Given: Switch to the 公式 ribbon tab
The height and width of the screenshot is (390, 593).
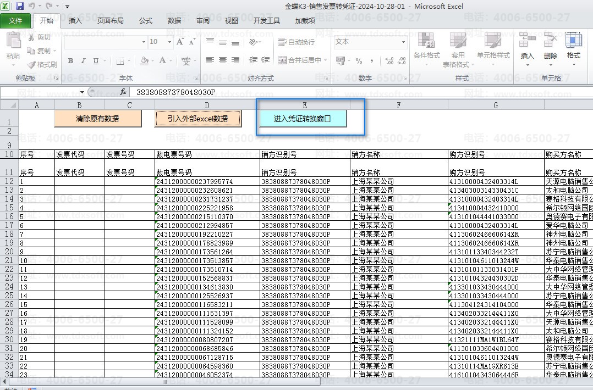Looking at the screenshot, I should (x=146, y=20).
